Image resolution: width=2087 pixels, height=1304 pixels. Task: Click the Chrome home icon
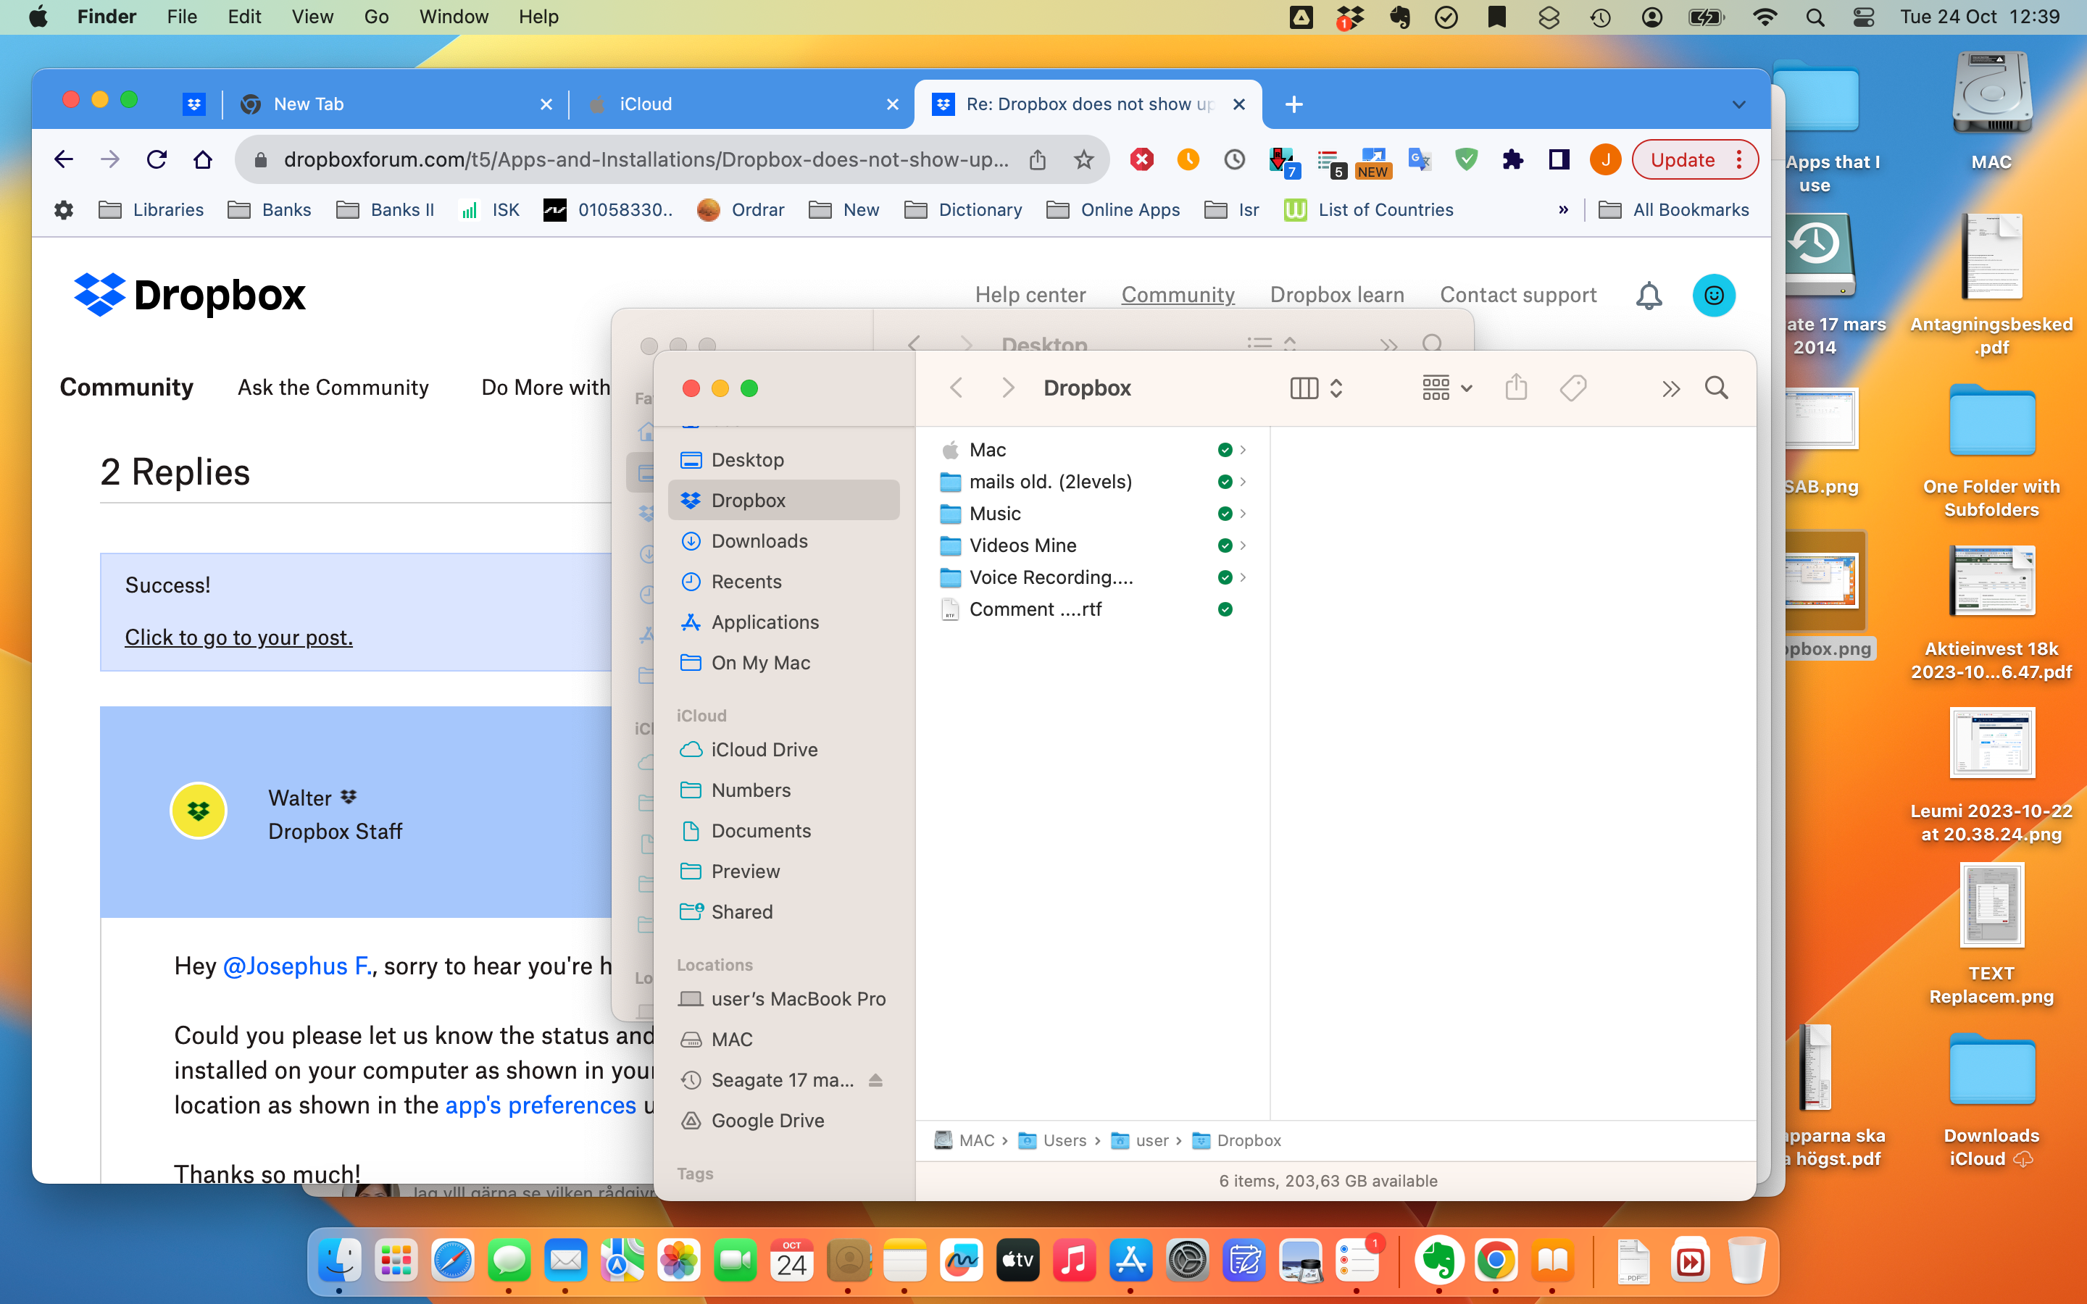203,159
